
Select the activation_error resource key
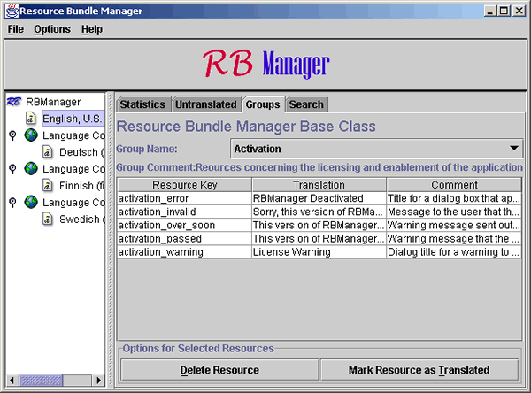point(184,198)
